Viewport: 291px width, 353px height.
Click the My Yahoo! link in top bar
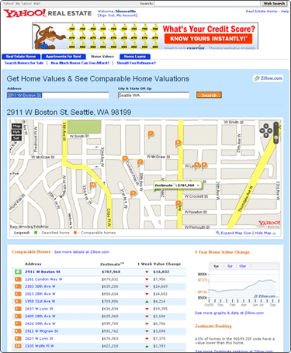24,3
